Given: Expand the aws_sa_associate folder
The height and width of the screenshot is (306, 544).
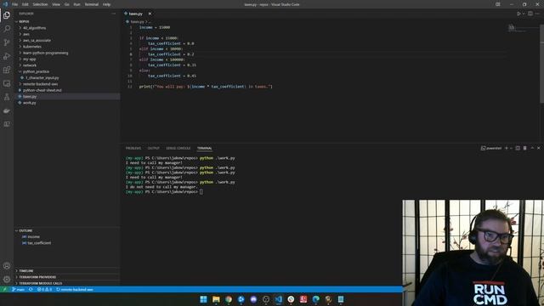Looking at the screenshot, I should click(37, 41).
